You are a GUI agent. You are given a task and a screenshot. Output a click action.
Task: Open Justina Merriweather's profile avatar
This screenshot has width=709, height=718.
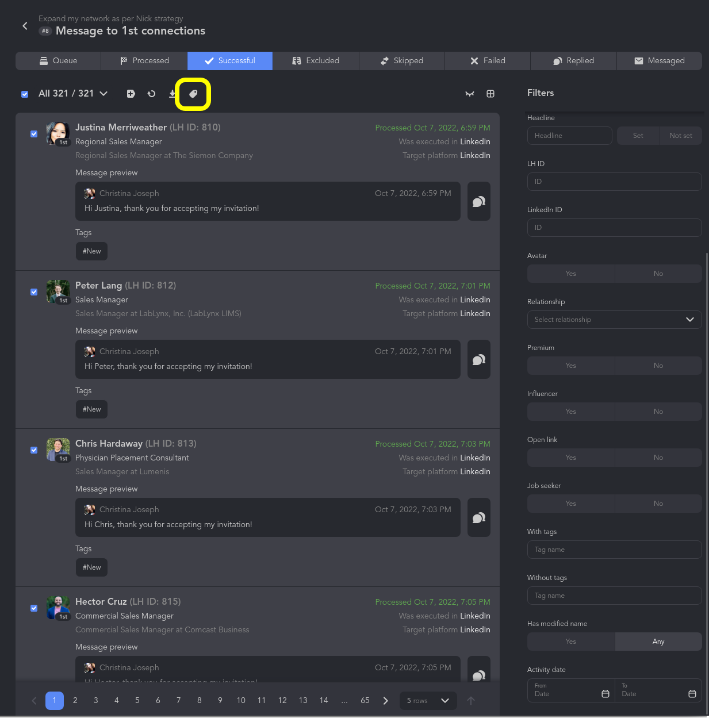(58, 133)
